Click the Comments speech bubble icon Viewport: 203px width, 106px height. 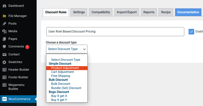click(x=5, y=47)
